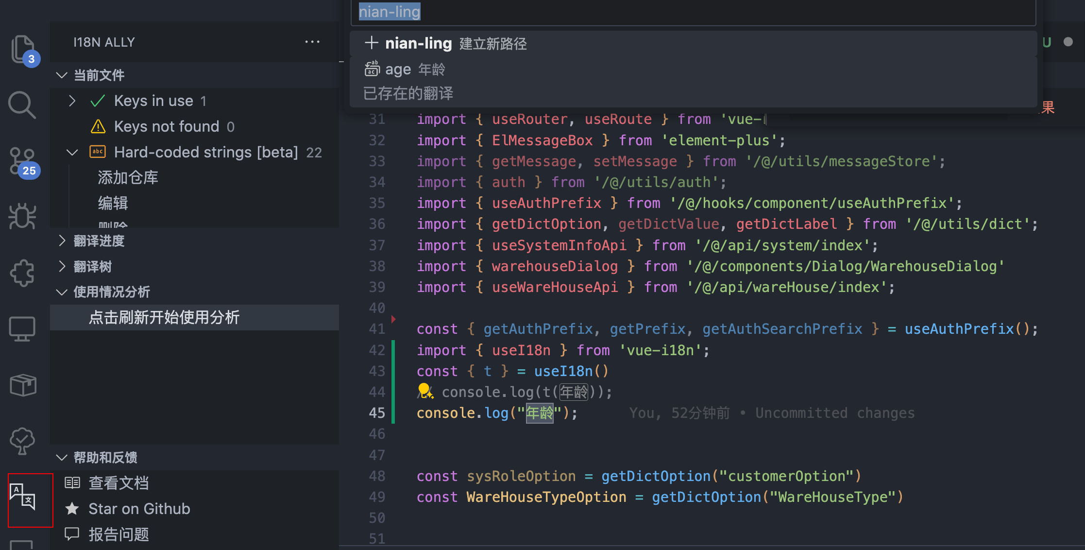Collapse the 使用情况分析 section
Viewport: 1085px width, 550px height.
click(x=62, y=292)
